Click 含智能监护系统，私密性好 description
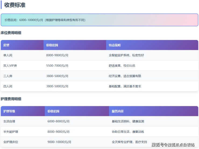 pyautogui.click(x=126, y=55)
